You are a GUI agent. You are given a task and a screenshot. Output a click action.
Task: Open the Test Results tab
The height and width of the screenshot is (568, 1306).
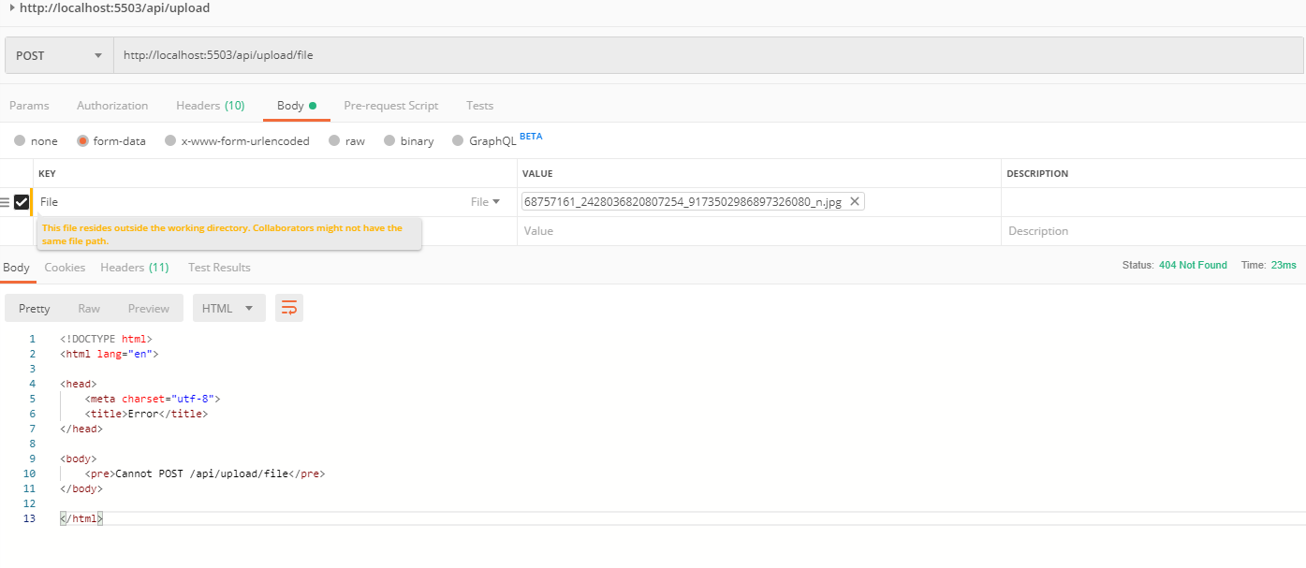pyautogui.click(x=219, y=268)
